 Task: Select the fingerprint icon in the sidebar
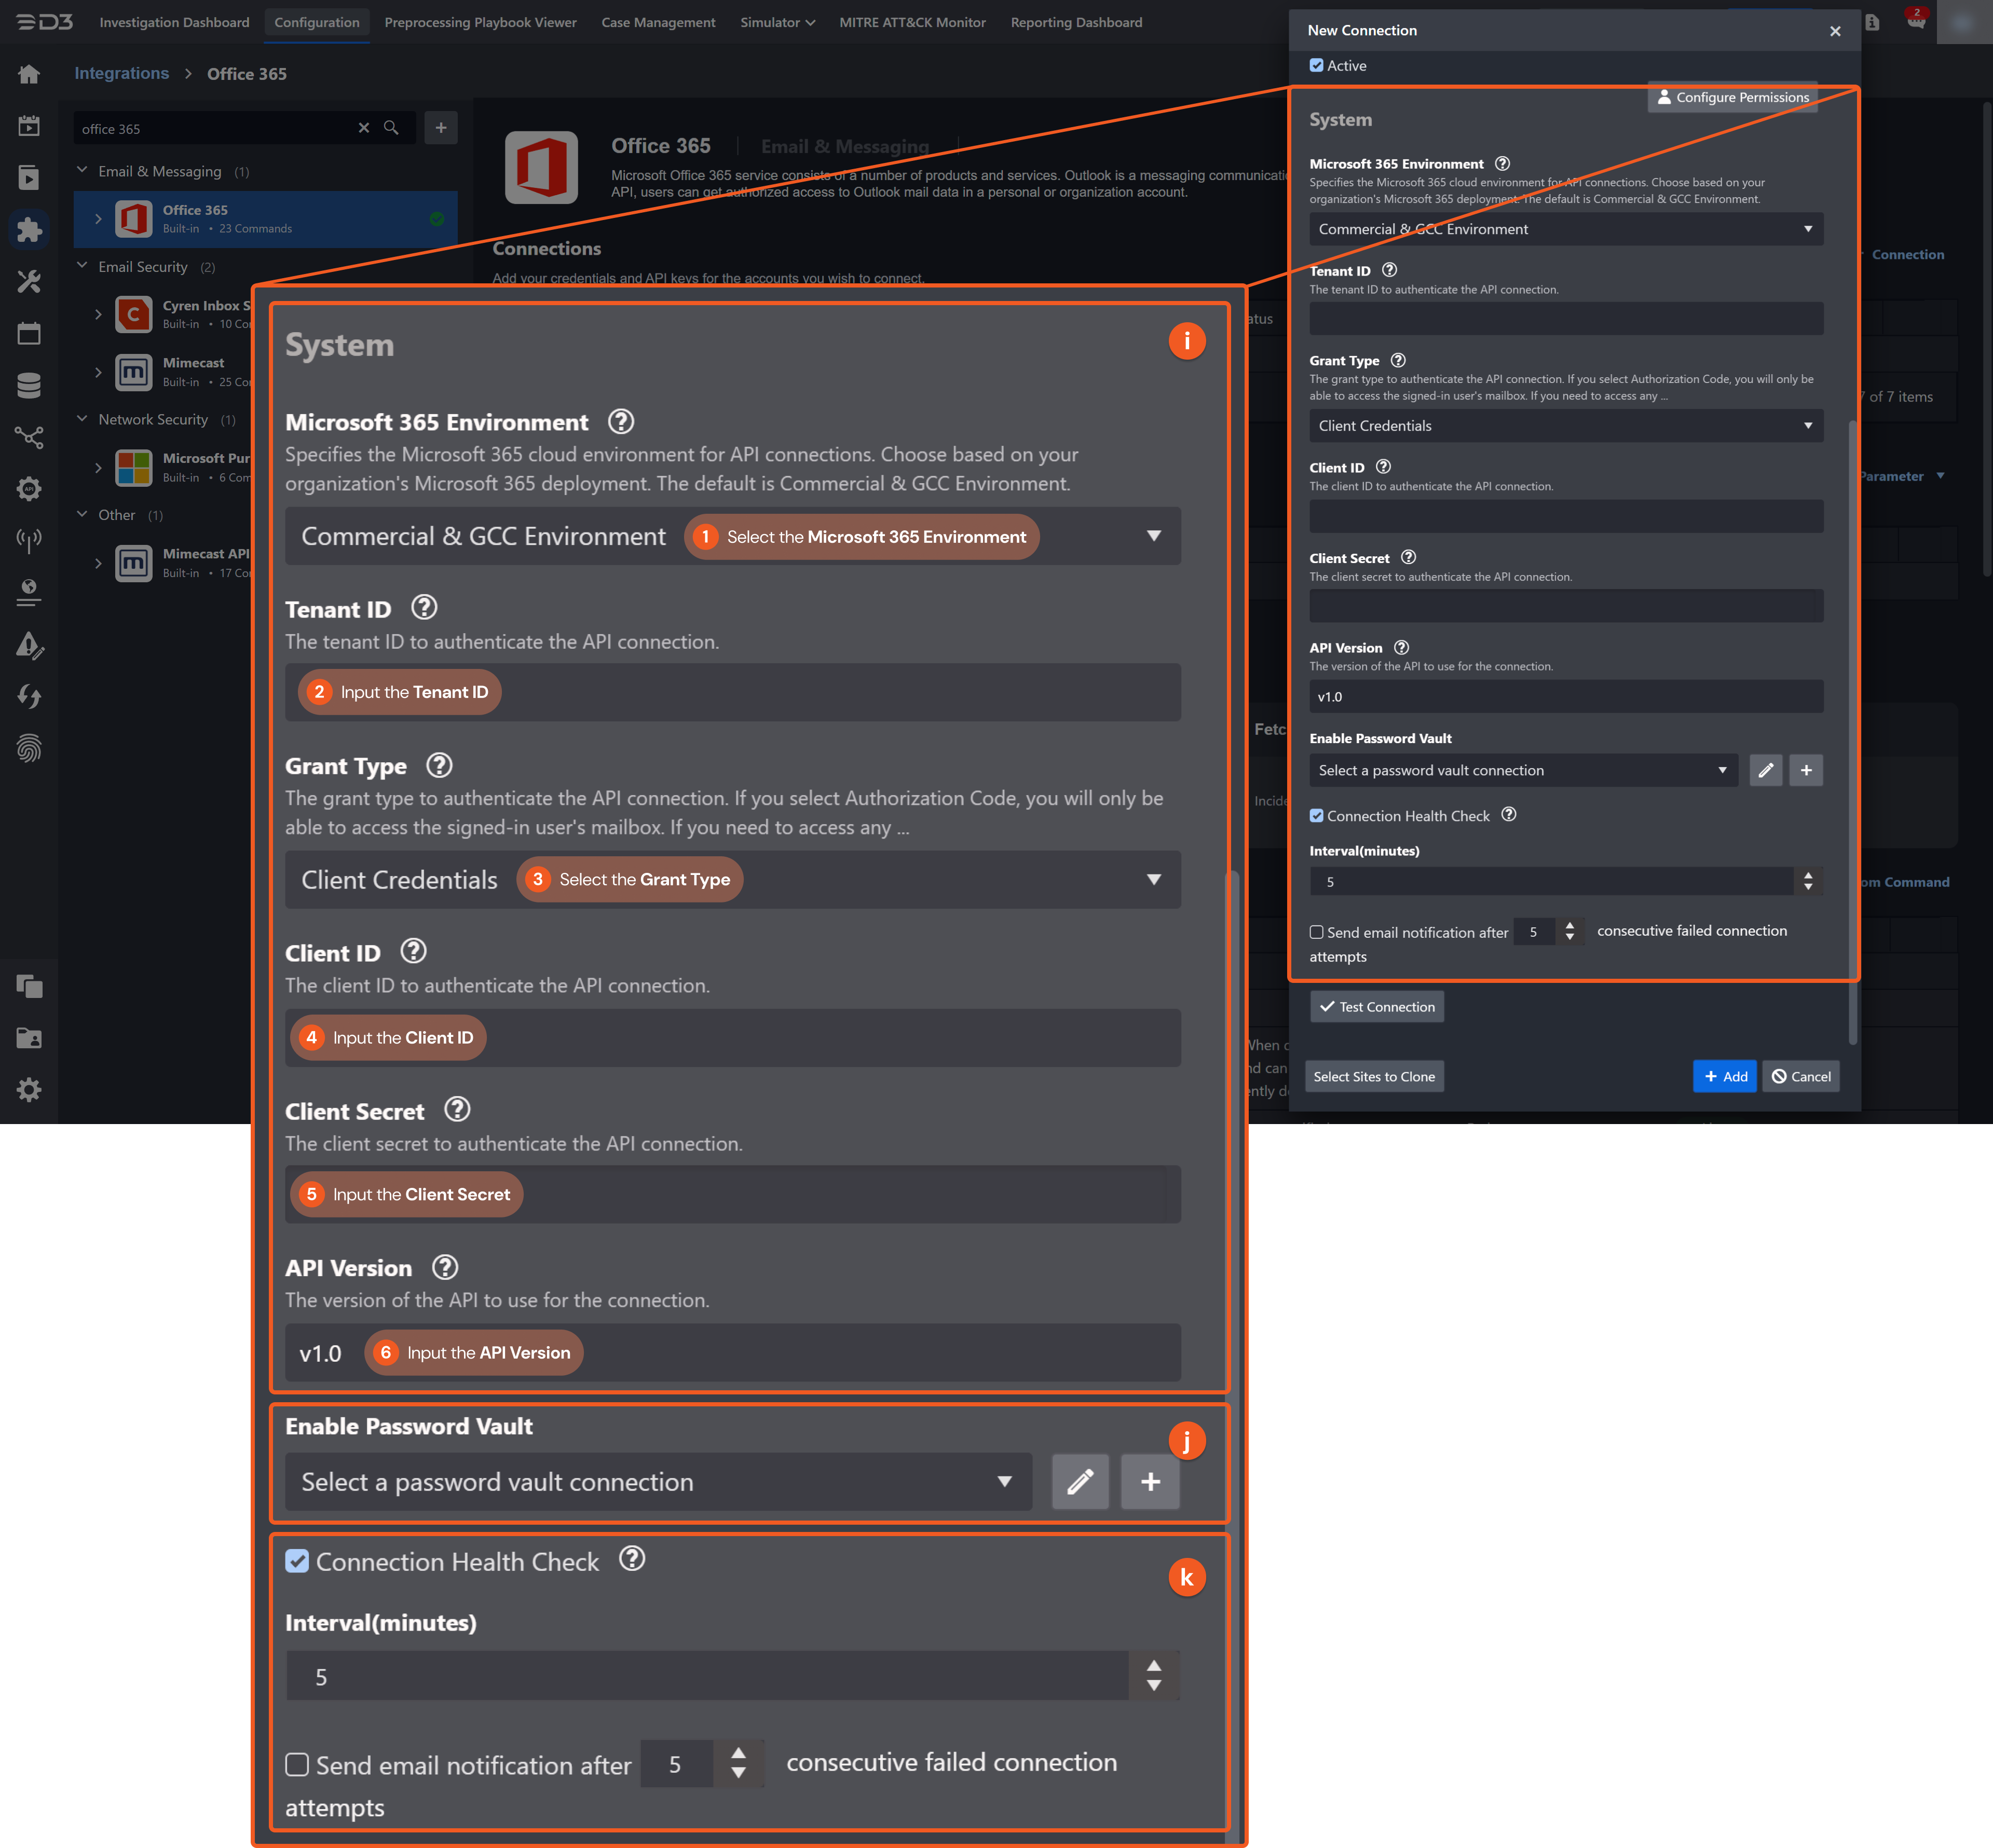pos(29,748)
